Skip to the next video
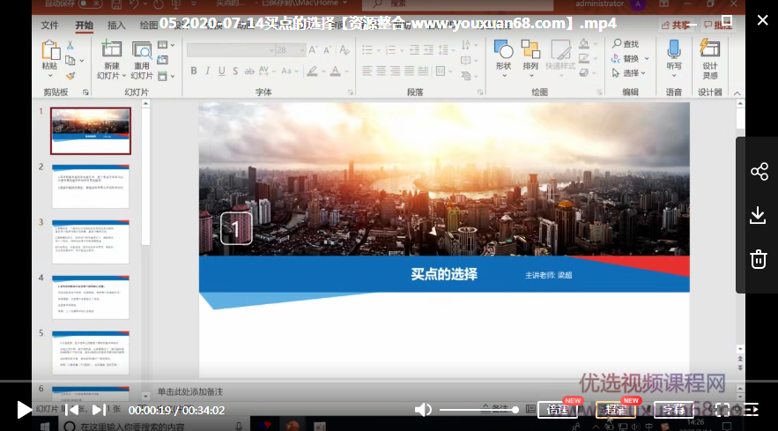The height and width of the screenshot is (431, 778). coord(99,409)
